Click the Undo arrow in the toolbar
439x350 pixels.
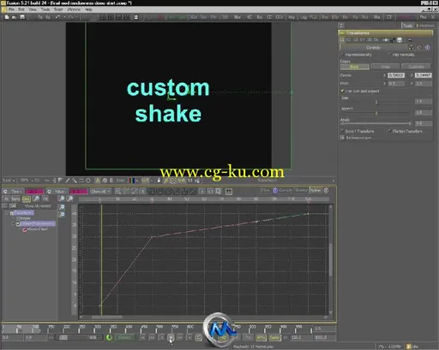click(57, 17)
